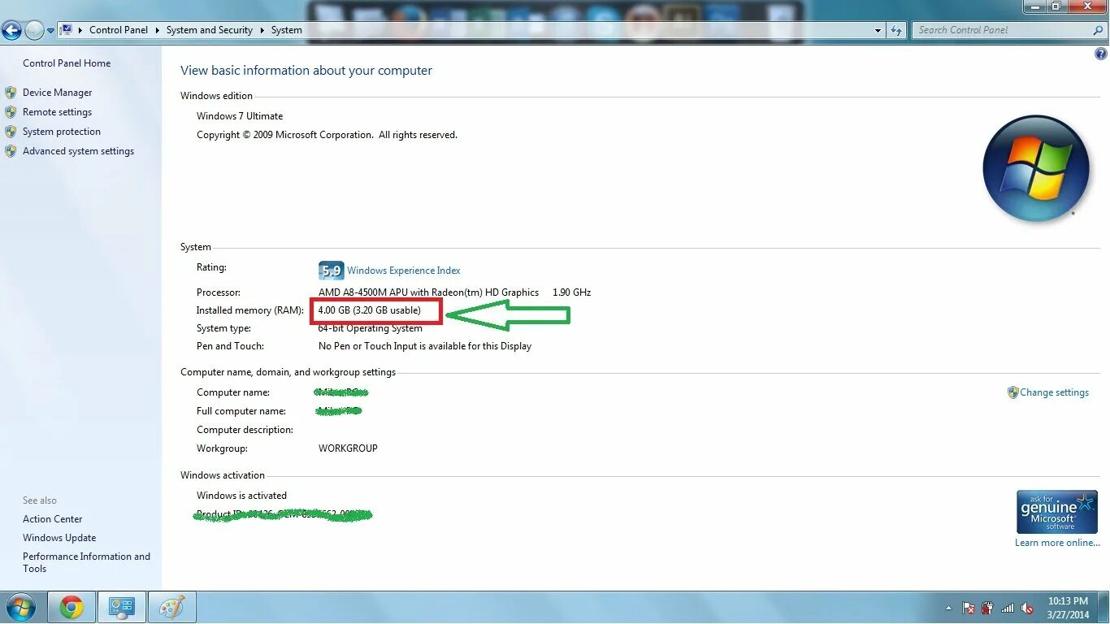This screenshot has width=1110, height=624.
Task: Minimize the System window
Action: click(x=1034, y=6)
